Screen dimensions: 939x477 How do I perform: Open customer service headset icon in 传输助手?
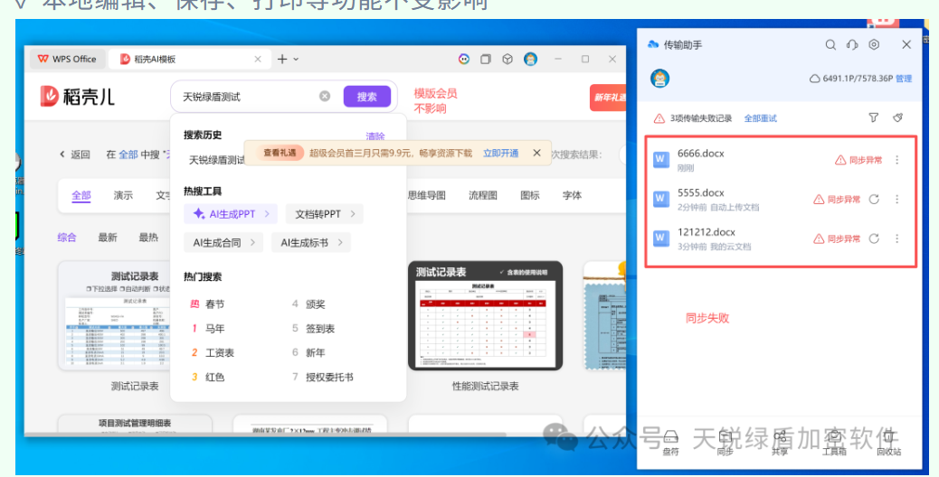852,44
